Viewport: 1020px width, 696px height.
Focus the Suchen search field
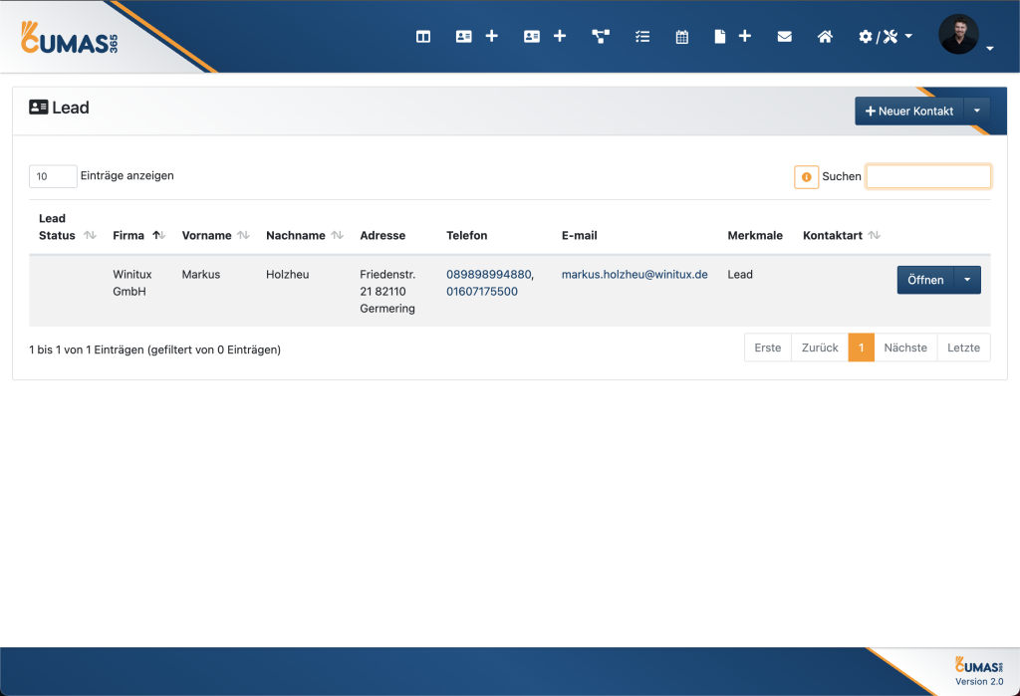coord(928,176)
